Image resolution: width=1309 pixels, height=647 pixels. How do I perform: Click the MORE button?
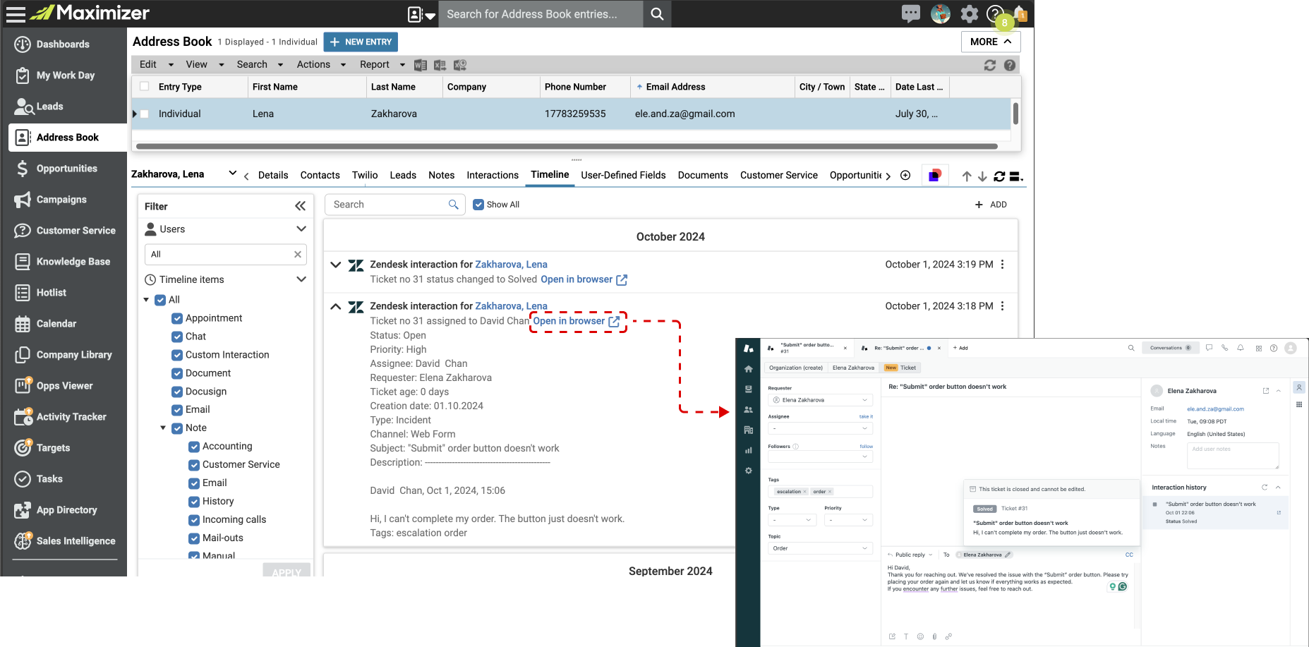point(991,42)
